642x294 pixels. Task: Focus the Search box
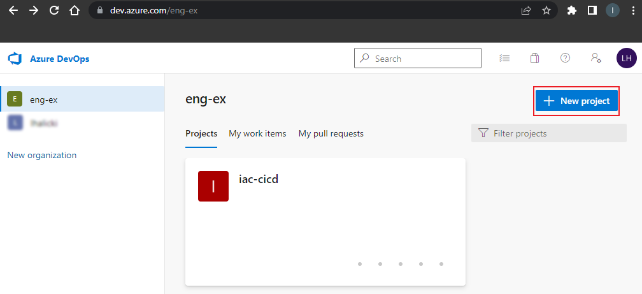click(x=418, y=58)
